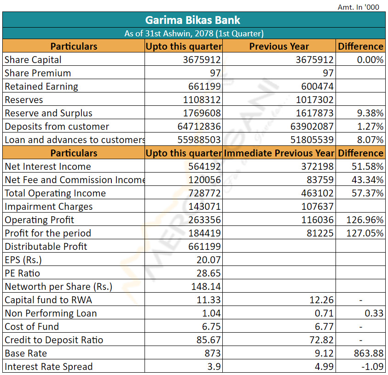This screenshot has height=375, width=388.
Task: Click the 'Amt. In '000' note
Action: pos(358,7)
